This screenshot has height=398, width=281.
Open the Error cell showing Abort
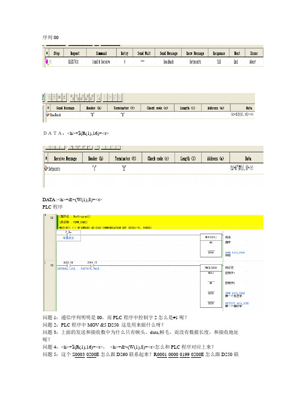253,62
